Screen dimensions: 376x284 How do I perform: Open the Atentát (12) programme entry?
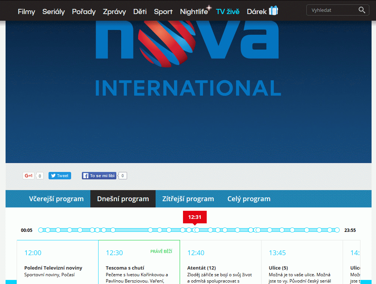(202, 268)
